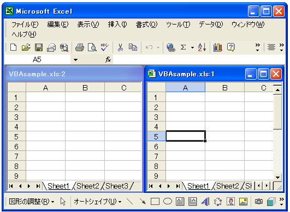Click the Print icon in toolbar
290x212 pixels.
tap(80, 47)
